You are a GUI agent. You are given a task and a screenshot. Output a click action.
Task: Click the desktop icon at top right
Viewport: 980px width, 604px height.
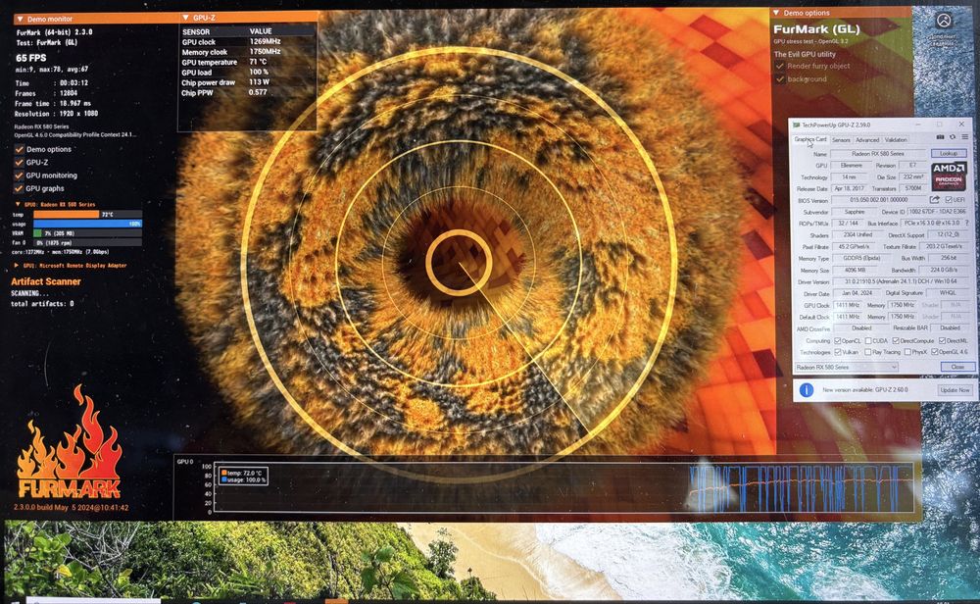[944, 21]
